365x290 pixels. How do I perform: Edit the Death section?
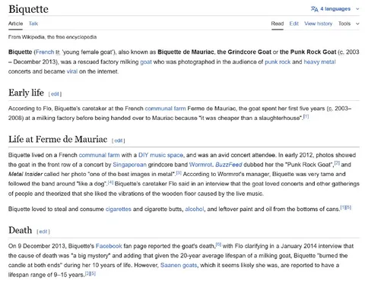pyautogui.click(x=43, y=232)
